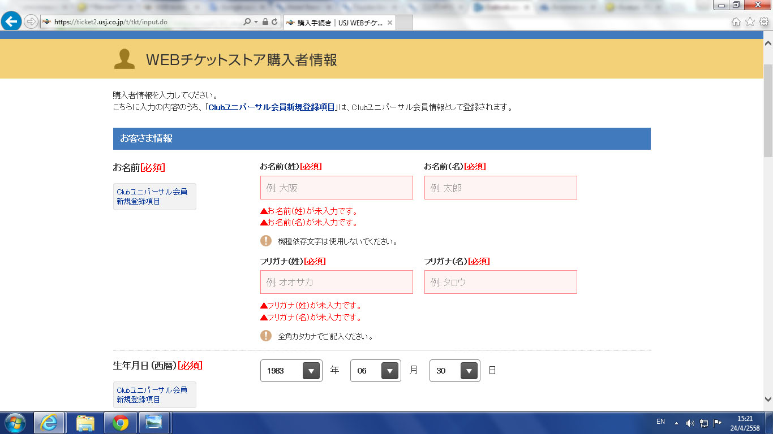Open Google Chrome from the taskbar

[120, 423]
